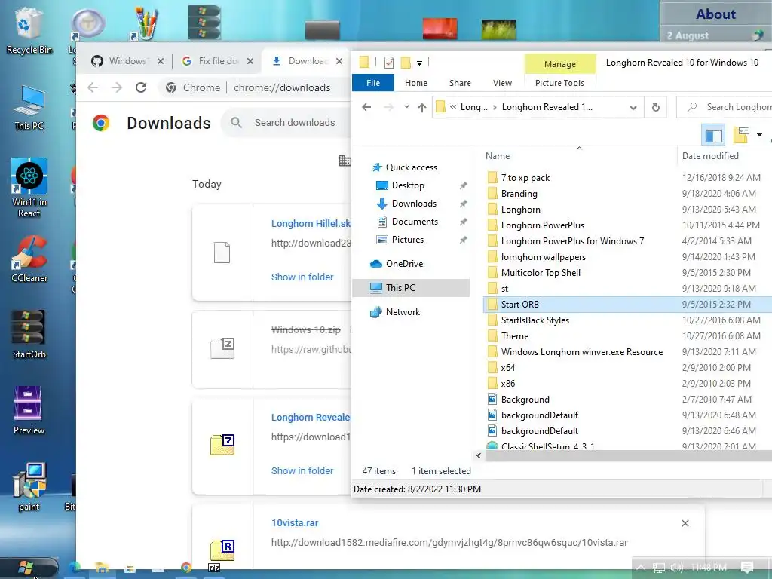This screenshot has height=579, width=772.
Task: Click the volume icon in system tray
Action: (x=676, y=568)
